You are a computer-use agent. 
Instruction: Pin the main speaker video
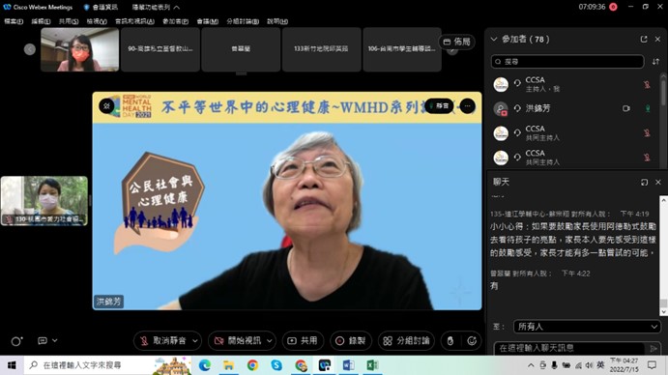coord(106,105)
